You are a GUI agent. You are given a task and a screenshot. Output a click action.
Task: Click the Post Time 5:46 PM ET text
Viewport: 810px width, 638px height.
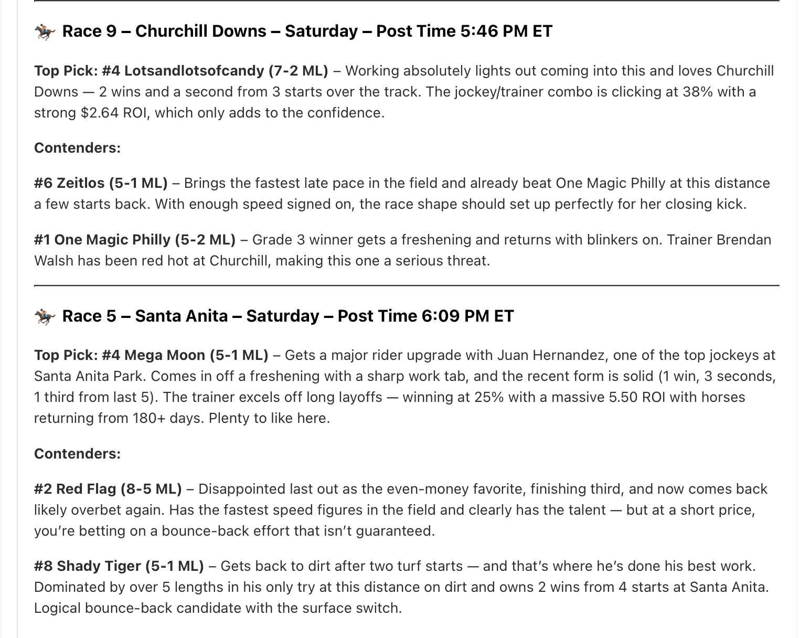pyautogui.click(x=464, y=31)
